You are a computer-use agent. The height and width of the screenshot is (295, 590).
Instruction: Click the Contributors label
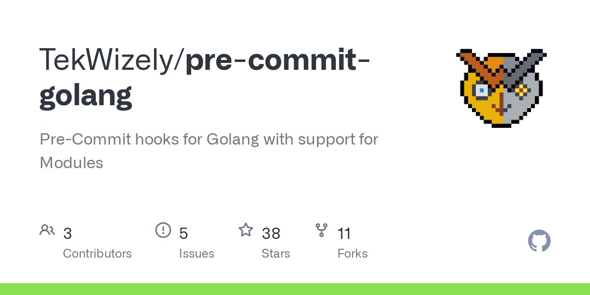[97, 254]
